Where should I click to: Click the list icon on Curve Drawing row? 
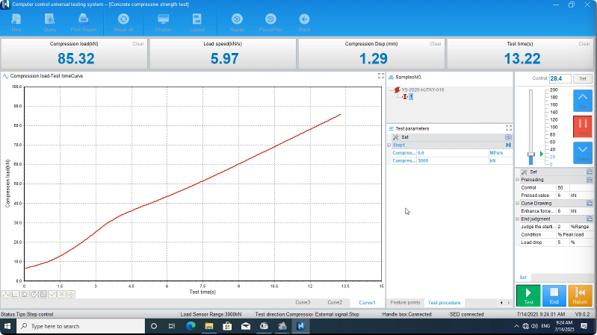[x=590, y=203]
